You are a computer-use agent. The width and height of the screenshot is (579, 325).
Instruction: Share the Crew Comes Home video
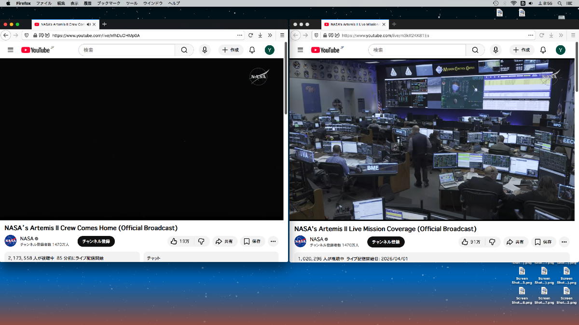[224, 241]
